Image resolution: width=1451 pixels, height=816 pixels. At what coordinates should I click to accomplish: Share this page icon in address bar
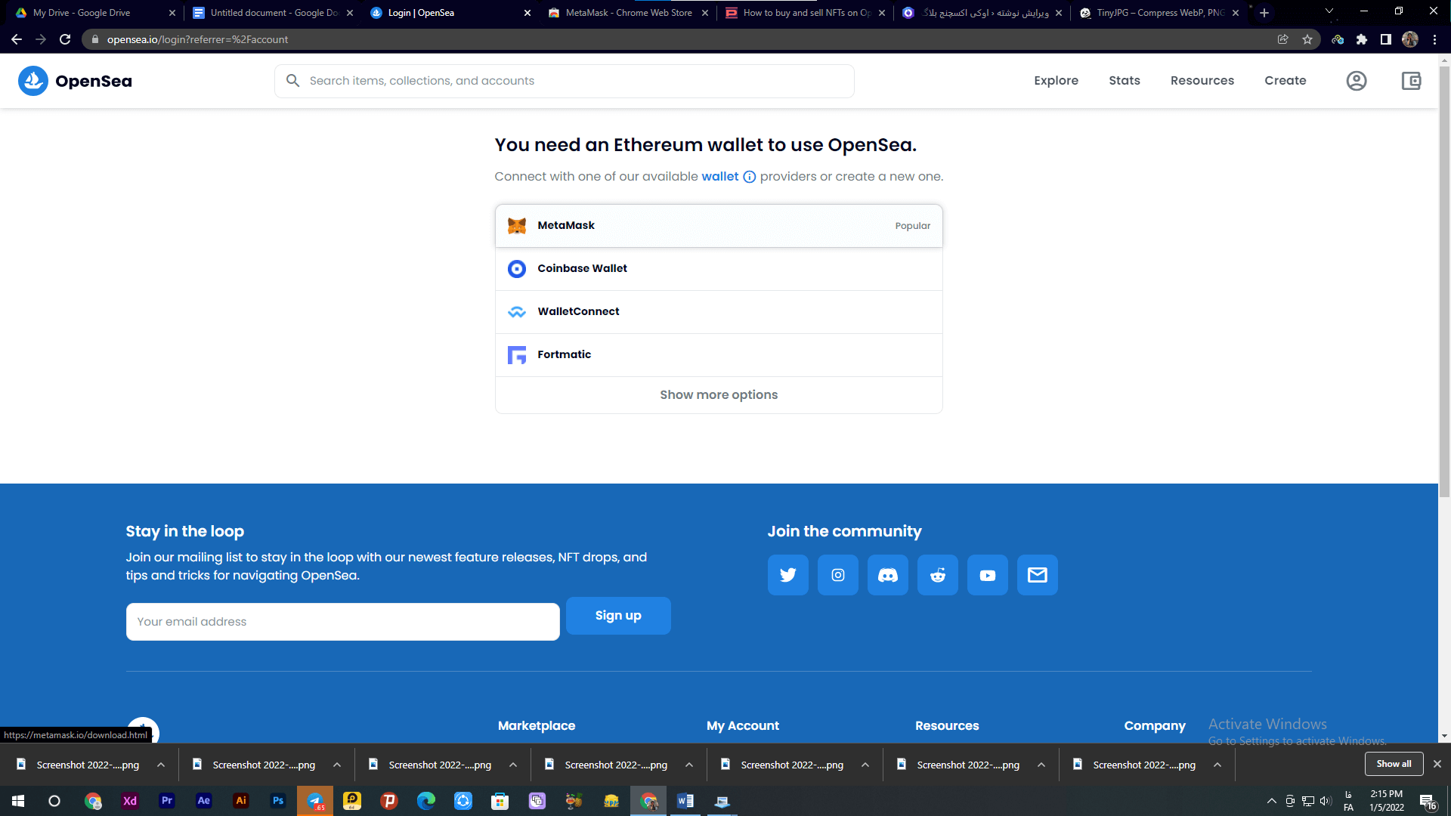click(x=1283, y=39)
